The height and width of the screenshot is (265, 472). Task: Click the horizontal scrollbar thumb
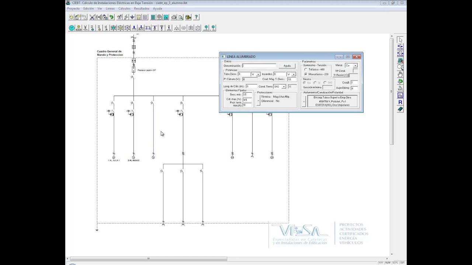148,259
